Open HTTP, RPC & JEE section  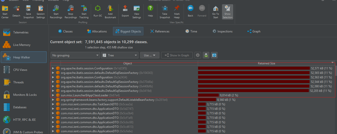pyautogui.click(x=24, y=120)
